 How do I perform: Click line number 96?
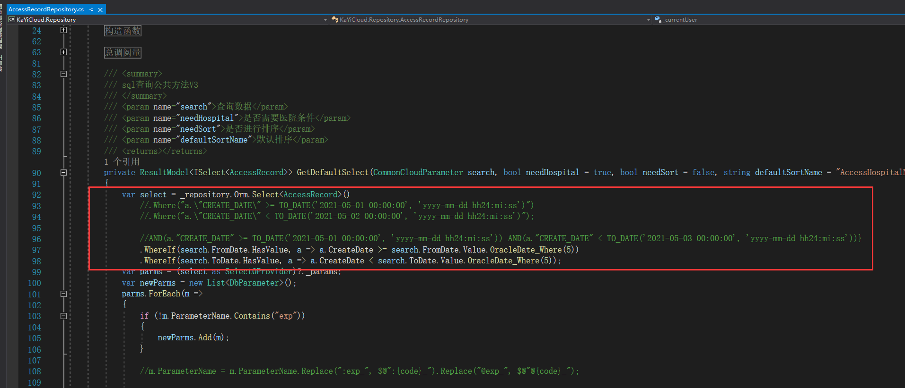(x=36, y=239)
